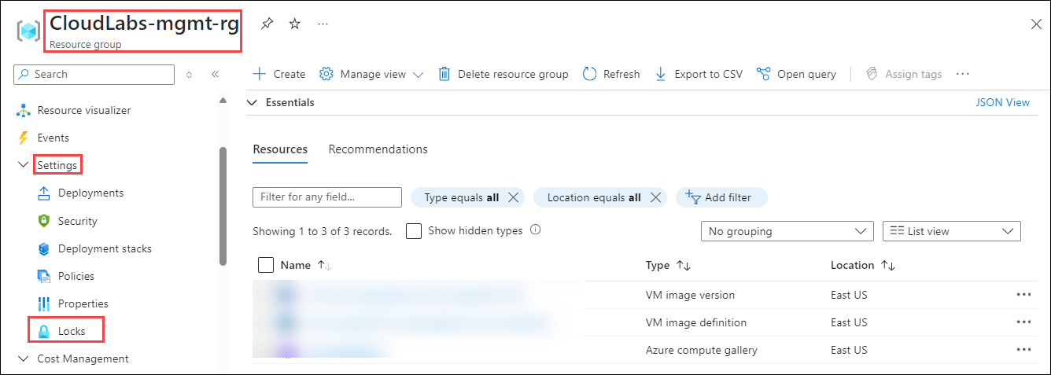Toggle the sidebar expand-collapse diamond button
The width and height of the screenshot is (1051, 375).
(x=189, y=75)
